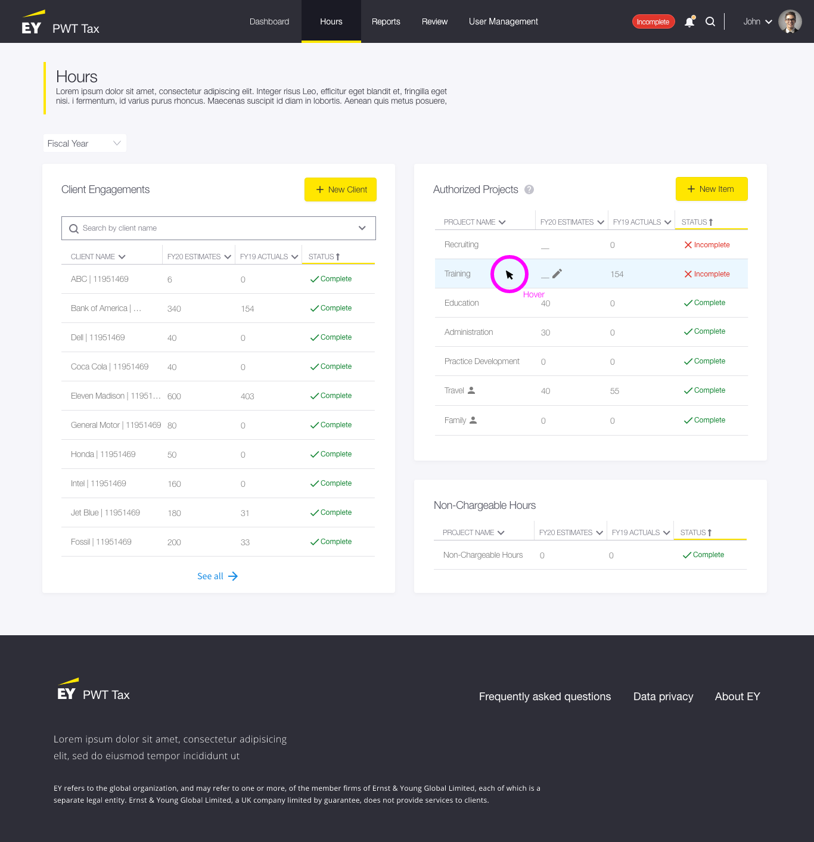Viewport: 814px width, 842px height.
Task: Open John's profile avatar photo
Action: [x=790, y=21]
